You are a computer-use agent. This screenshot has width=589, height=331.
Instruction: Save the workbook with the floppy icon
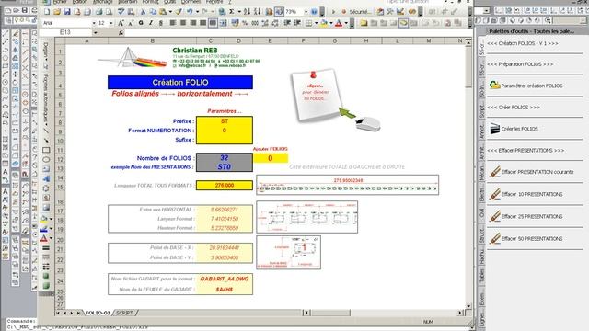(x=67, y=12)
